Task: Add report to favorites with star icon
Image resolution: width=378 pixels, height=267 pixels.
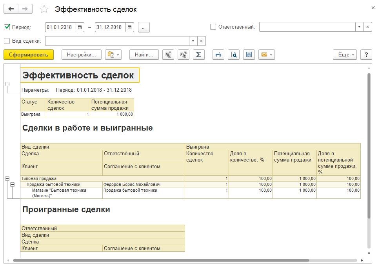Action: [44, 9]
